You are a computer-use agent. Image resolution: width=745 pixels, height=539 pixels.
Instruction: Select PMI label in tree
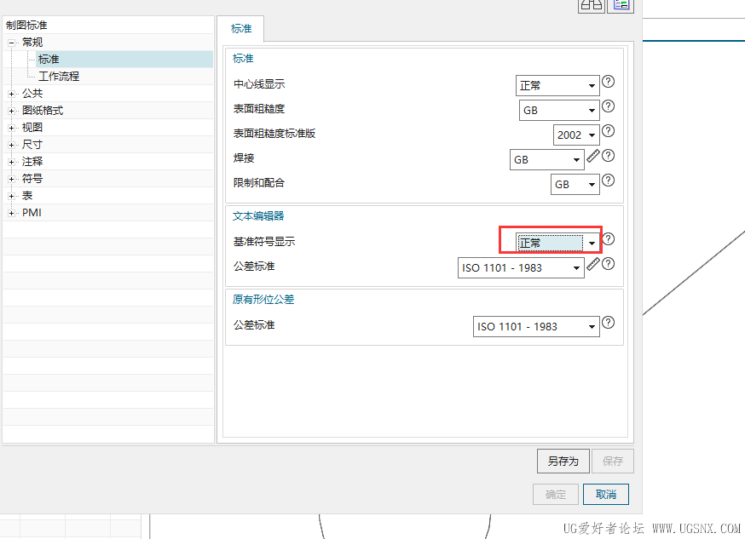32,213
